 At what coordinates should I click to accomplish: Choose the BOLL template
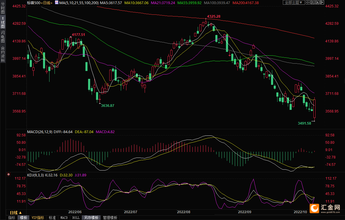[76, 218]
